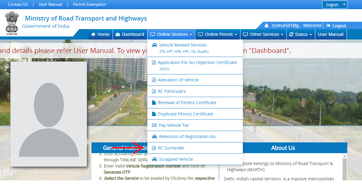
Task: Click the car icon beside Retention of Registration No
Action: (x=154, y=137)
